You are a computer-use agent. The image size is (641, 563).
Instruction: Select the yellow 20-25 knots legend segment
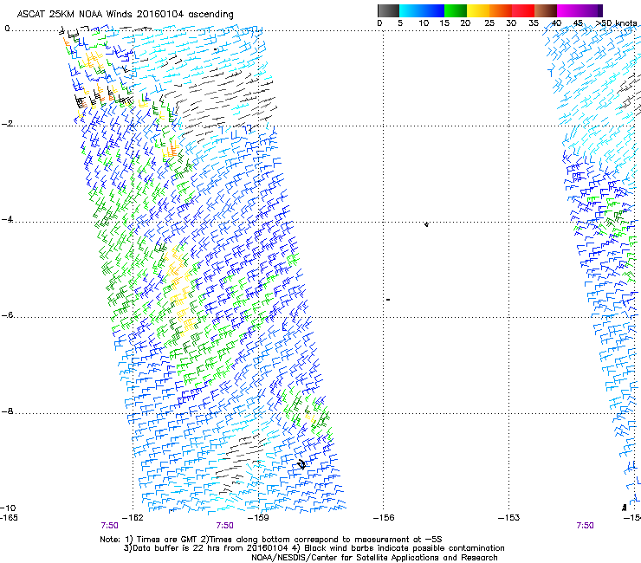click(x=478, y=10)
